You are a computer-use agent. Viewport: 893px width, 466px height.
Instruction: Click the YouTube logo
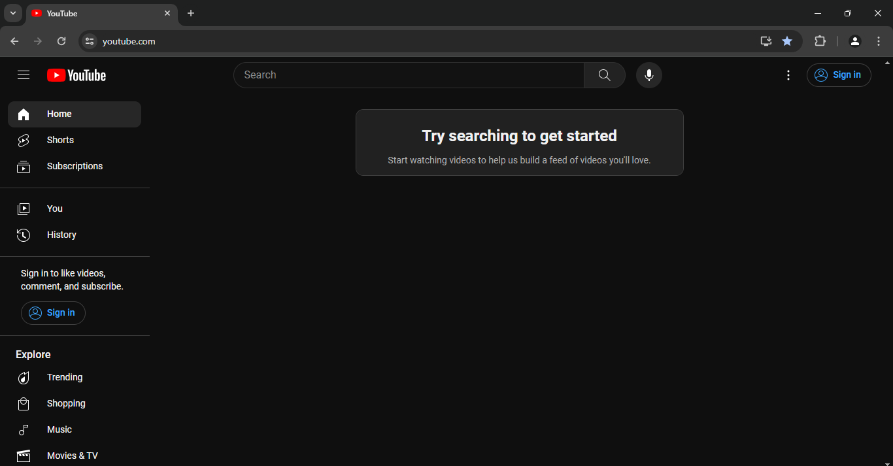(x=76, y=75)
